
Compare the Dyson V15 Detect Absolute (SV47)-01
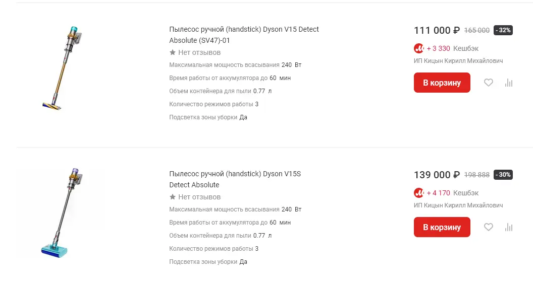[509, 83]
